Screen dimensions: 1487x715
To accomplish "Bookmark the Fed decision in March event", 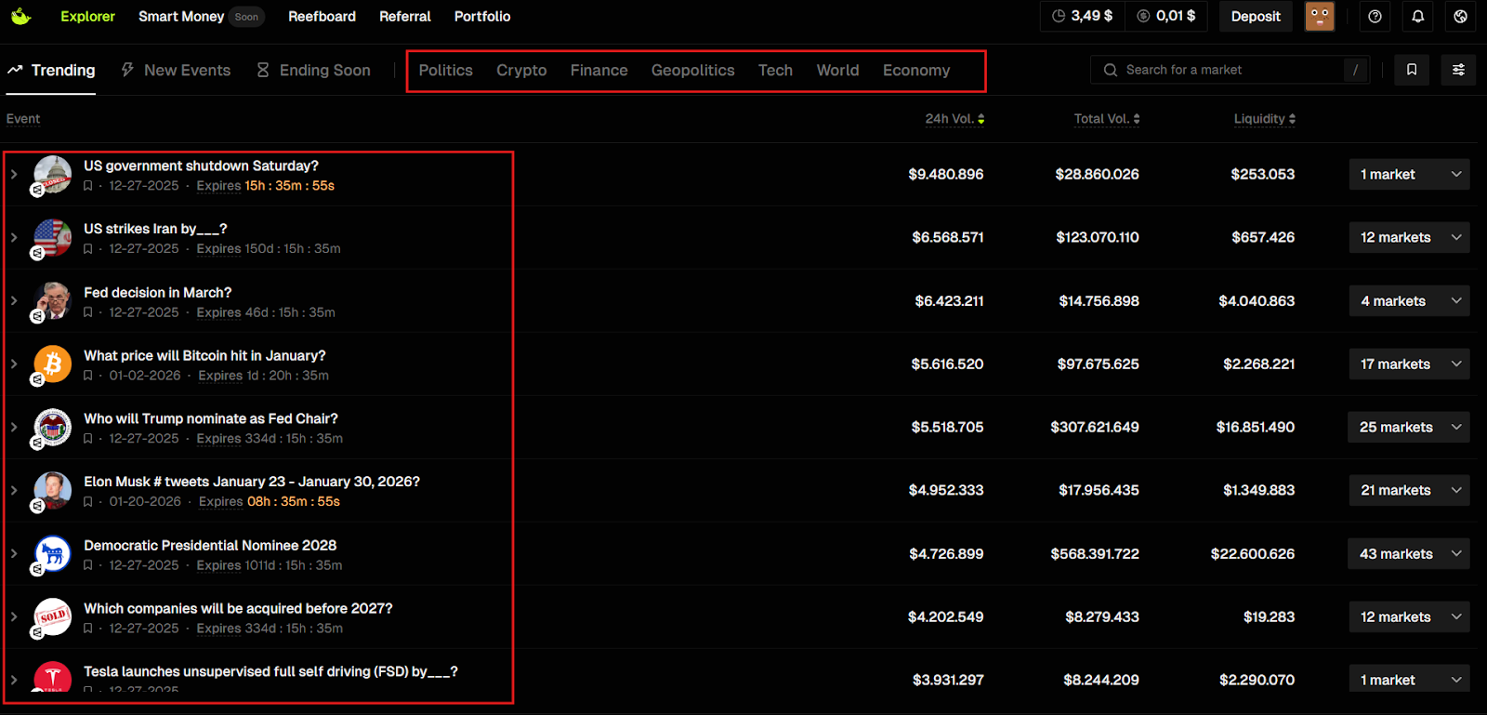I will pyautogui.click(x=88, y=312).
